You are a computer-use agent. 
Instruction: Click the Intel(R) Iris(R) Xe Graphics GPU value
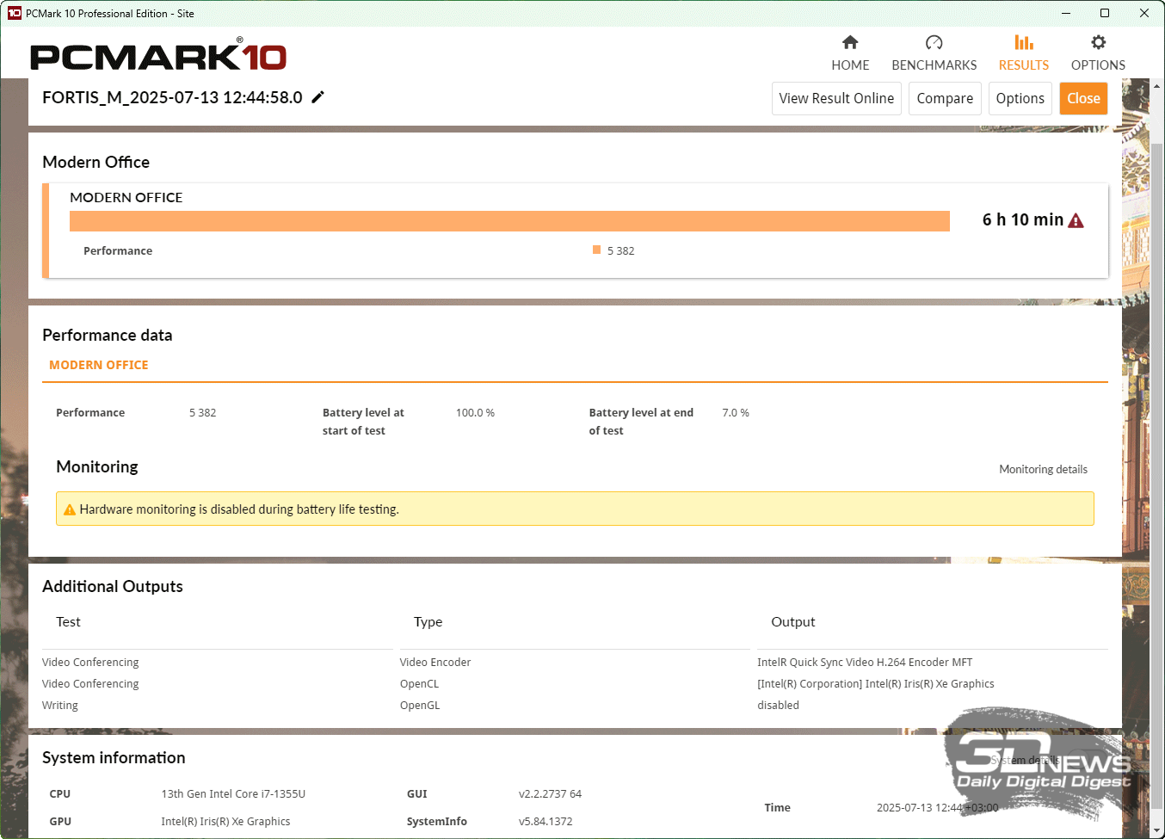(x=225, y=822)
